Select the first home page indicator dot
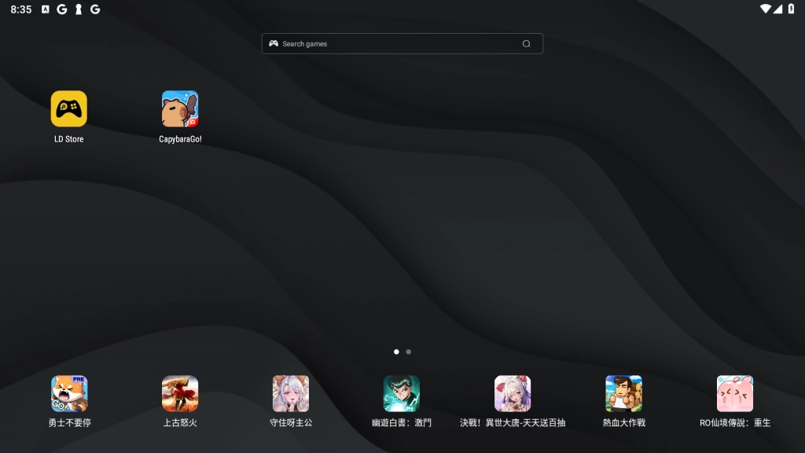This screenshot has height=453, width=805. [396, 352]
